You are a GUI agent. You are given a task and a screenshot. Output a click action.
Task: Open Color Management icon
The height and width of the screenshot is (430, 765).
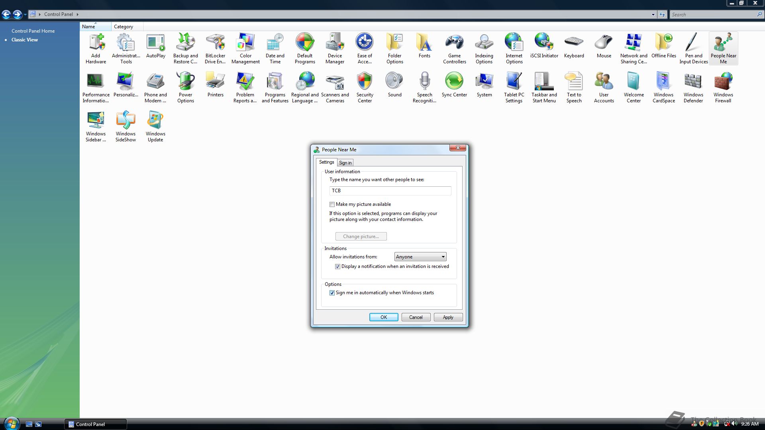pos(245,48)
